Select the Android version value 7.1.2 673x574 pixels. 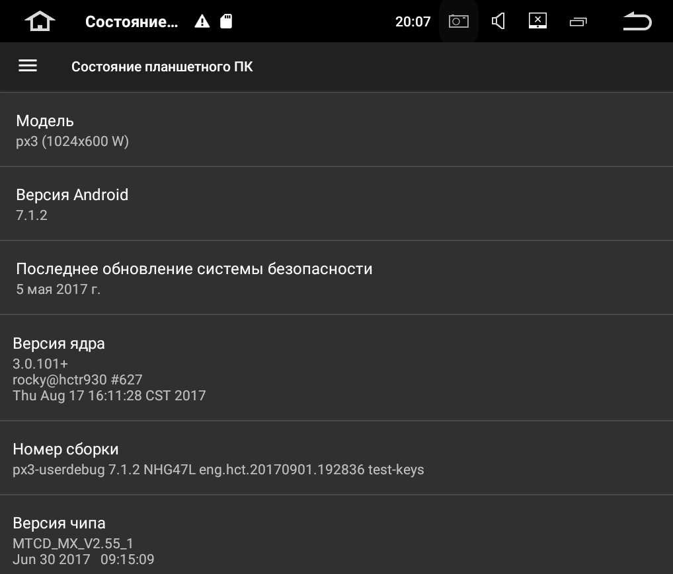coord(32,215)
